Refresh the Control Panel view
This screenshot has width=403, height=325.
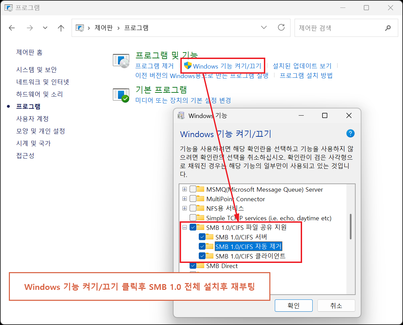[x=281, y=28]
